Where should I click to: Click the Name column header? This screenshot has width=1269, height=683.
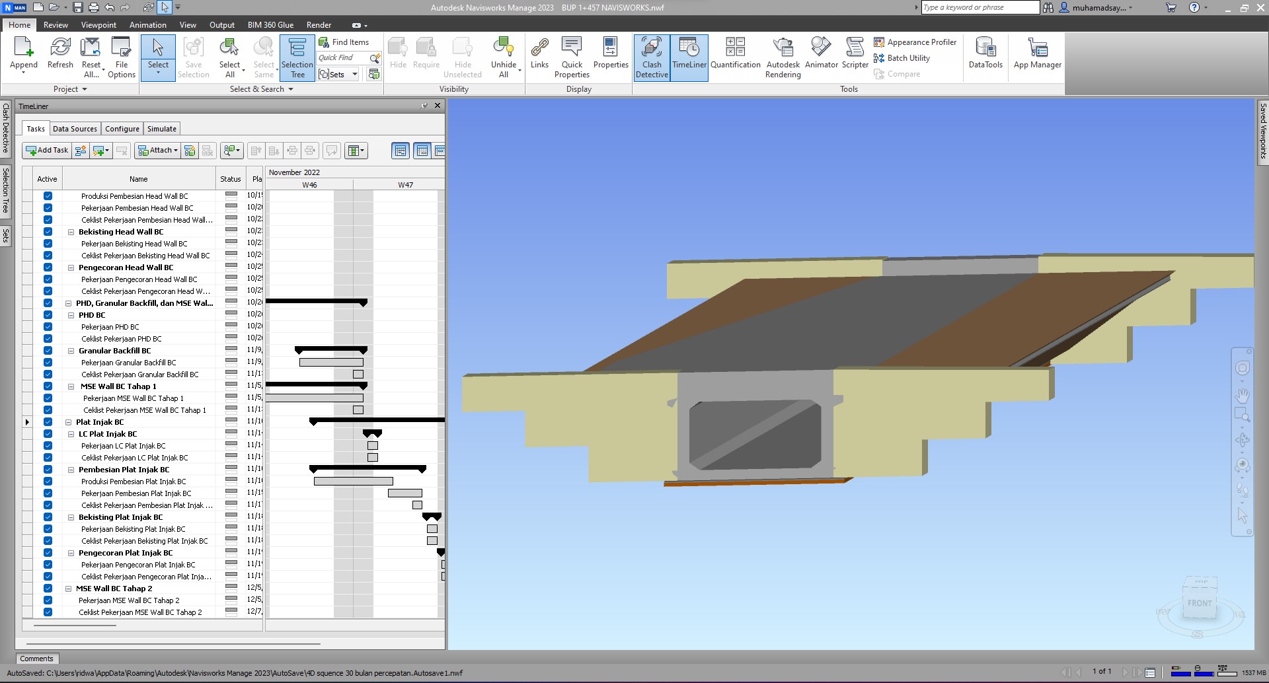coord(139,179)
